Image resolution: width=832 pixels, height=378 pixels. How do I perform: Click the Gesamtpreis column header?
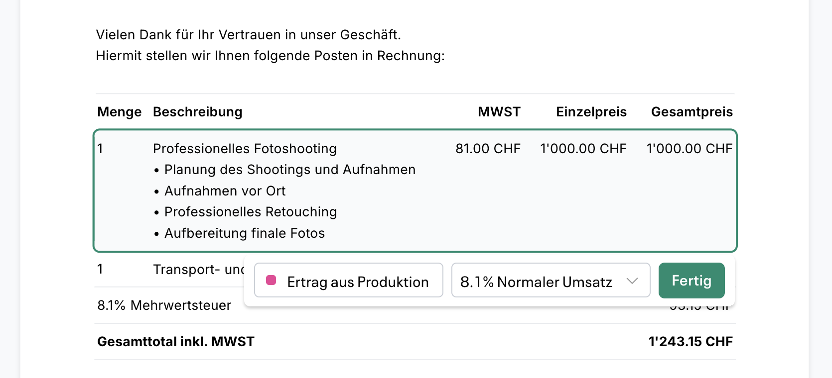(692, 112)
